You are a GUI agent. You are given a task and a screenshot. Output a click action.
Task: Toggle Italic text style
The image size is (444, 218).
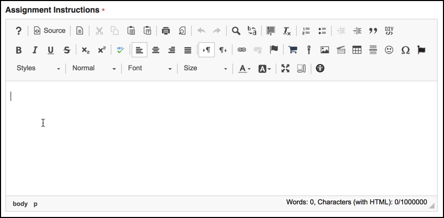35,50
